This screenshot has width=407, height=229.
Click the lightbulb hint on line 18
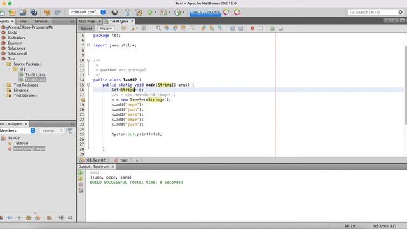tap(83, 100)
